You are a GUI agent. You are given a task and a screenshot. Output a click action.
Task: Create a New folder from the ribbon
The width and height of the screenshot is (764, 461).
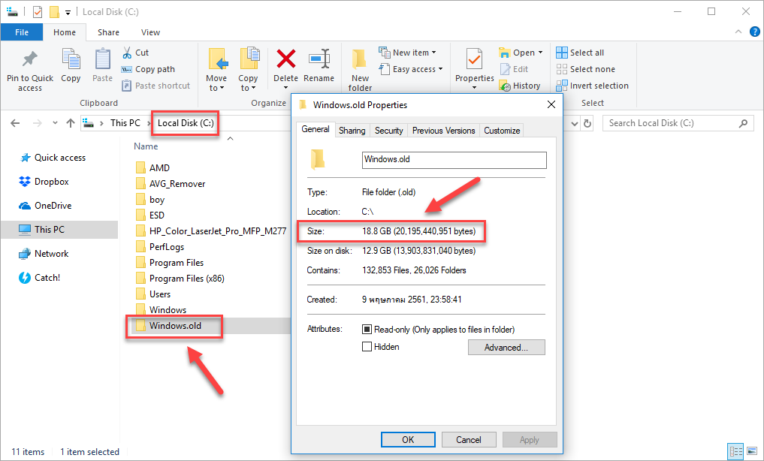click(x=360, y=70)
